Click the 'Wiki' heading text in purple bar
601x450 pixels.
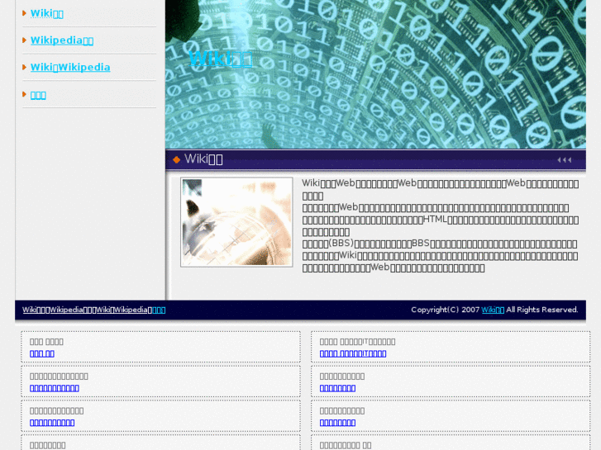203,159
